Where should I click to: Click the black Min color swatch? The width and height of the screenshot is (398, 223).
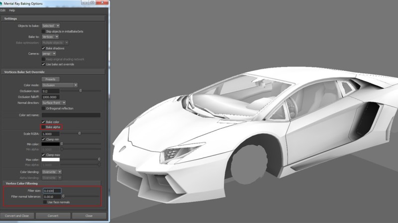[51, 144]
